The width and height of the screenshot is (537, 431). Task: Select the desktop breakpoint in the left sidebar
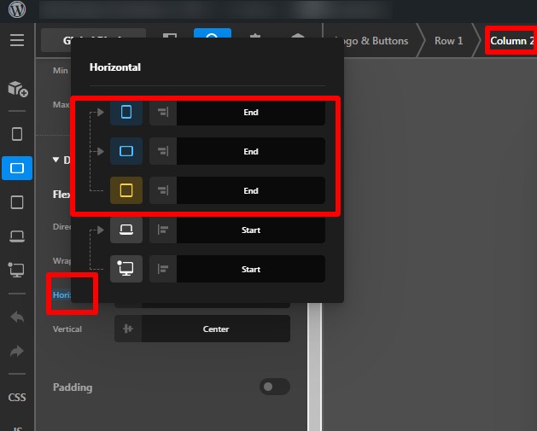click(x=17, y=270)
